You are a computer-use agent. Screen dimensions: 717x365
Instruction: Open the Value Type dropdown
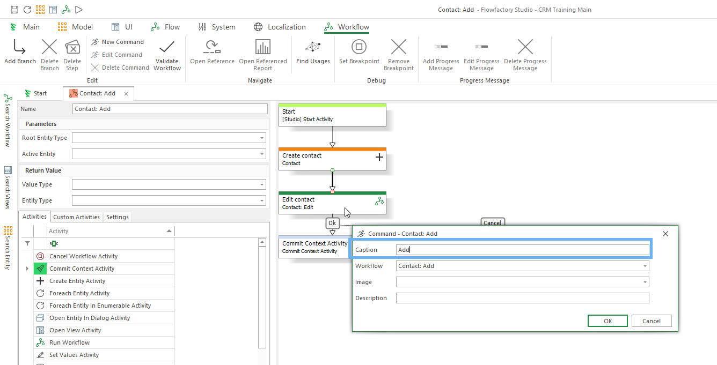(x=262, y=184)
